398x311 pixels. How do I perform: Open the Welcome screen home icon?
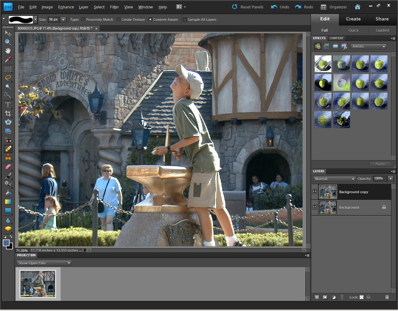pos(358,7)
